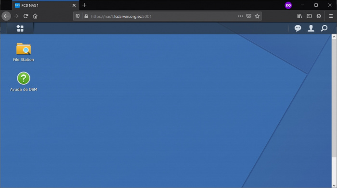Open DSM notifications speech bubble
This screenshot has height=188, width=337.
point(298,28)
